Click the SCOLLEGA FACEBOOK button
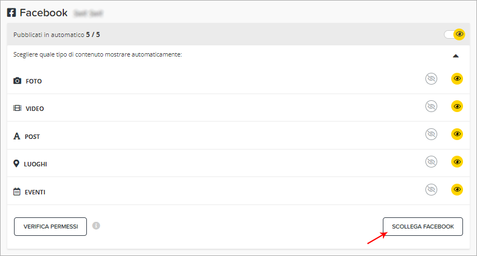 click(x=423, y=226)
